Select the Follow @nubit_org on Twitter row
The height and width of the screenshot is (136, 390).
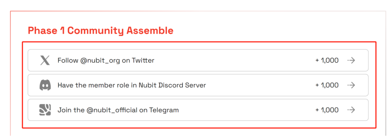198,60
